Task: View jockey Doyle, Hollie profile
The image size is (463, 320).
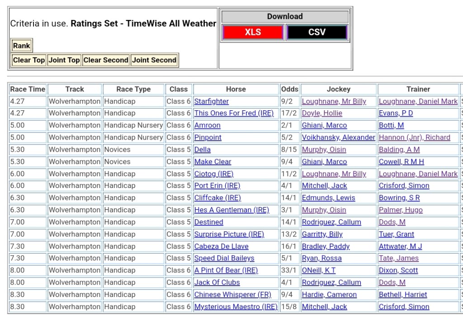Action: 322,113
